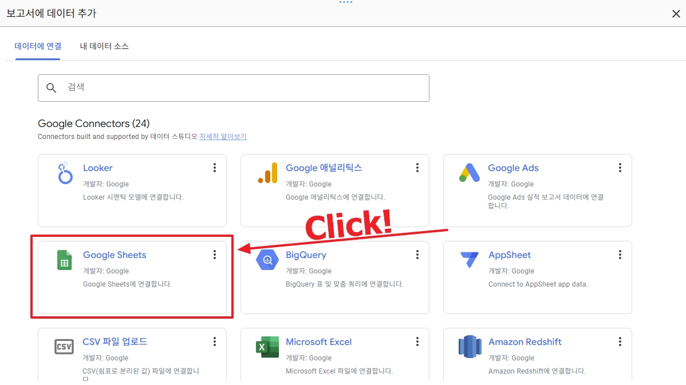Open more options for Google 애널리틱스 card
Image resolution: width=686 pixels, height=385 pixels.
click(417, 168)
